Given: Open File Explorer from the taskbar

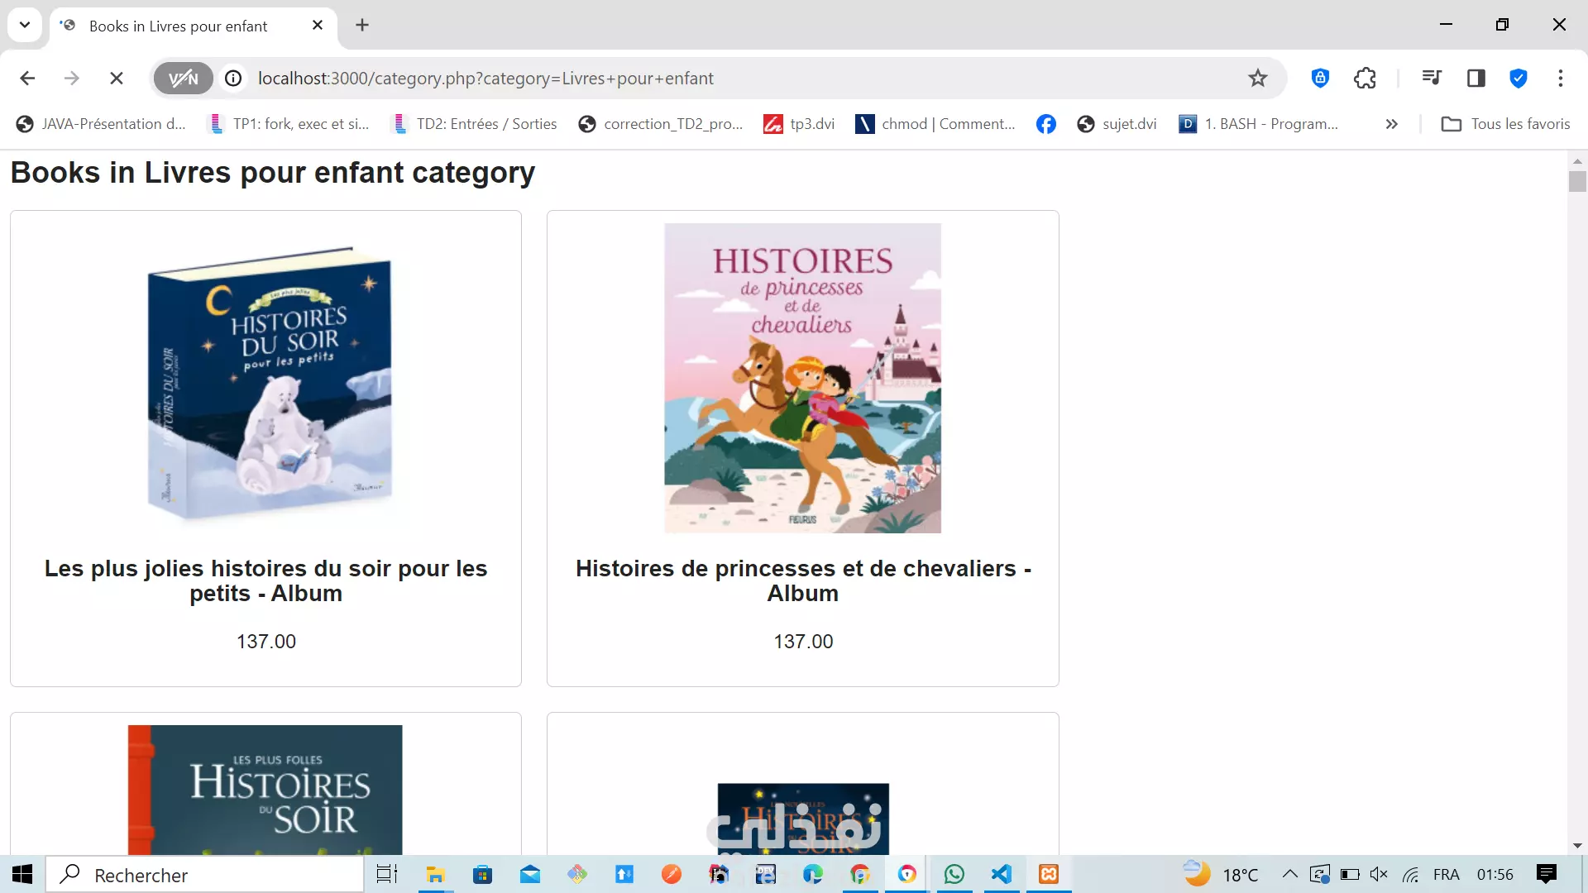Looking at the screenshot, I should (435, 874).
